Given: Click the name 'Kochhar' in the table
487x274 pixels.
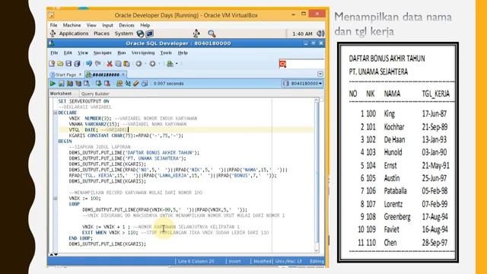Looking at the screenshot, I should tap(394, 127).
